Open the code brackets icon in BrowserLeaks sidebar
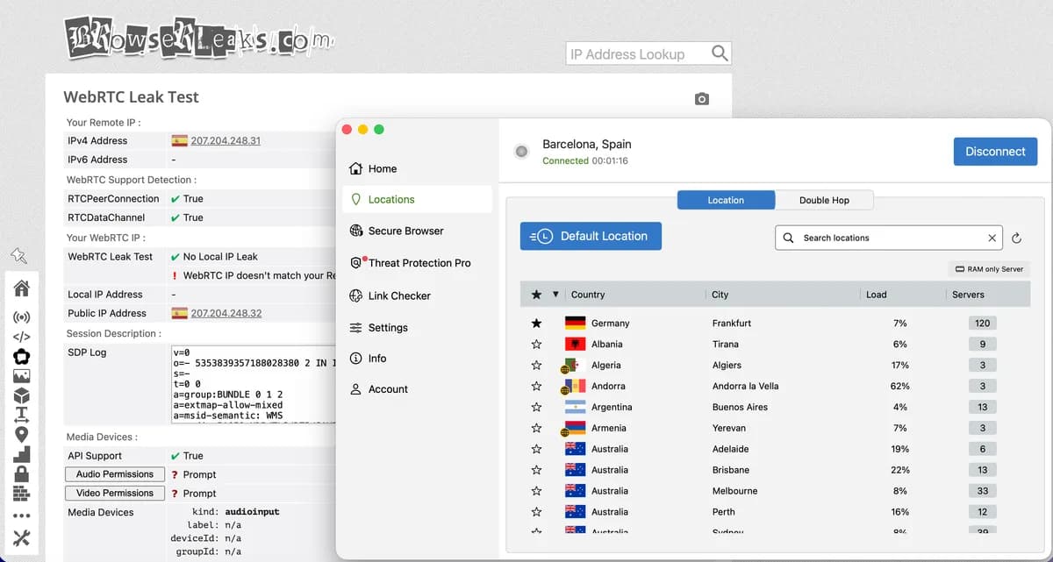The image size is (1053, 562). coord(22,337)
